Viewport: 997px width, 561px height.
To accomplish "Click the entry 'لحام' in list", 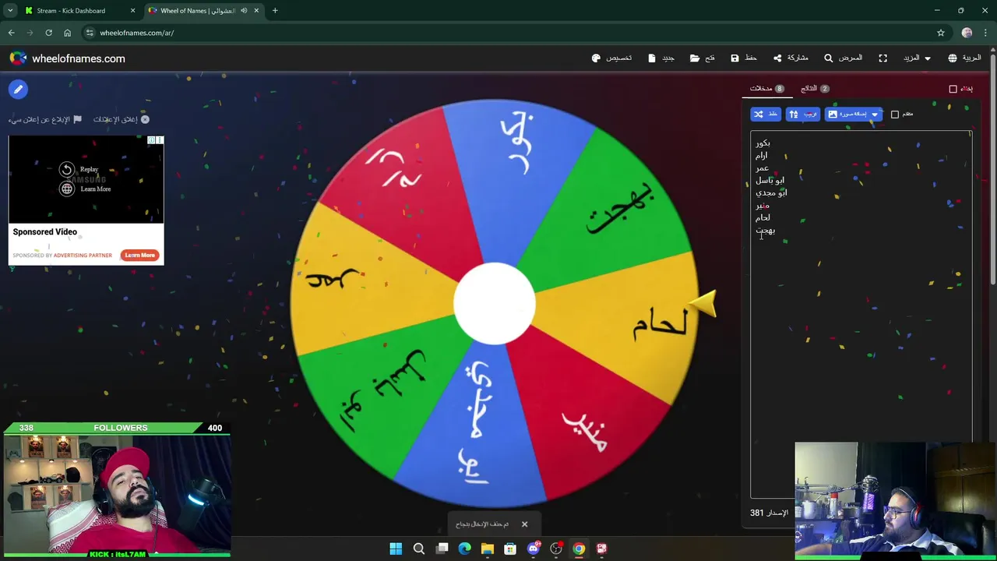I will [x=763, y=218].
